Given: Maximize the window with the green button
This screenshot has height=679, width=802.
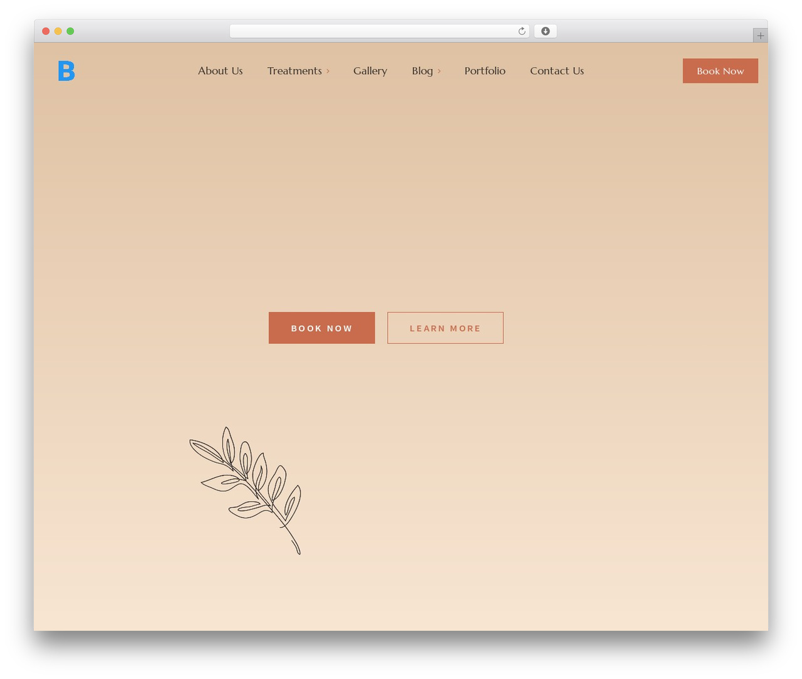Looking at the screenshot, I should click(x=70, y=31).
